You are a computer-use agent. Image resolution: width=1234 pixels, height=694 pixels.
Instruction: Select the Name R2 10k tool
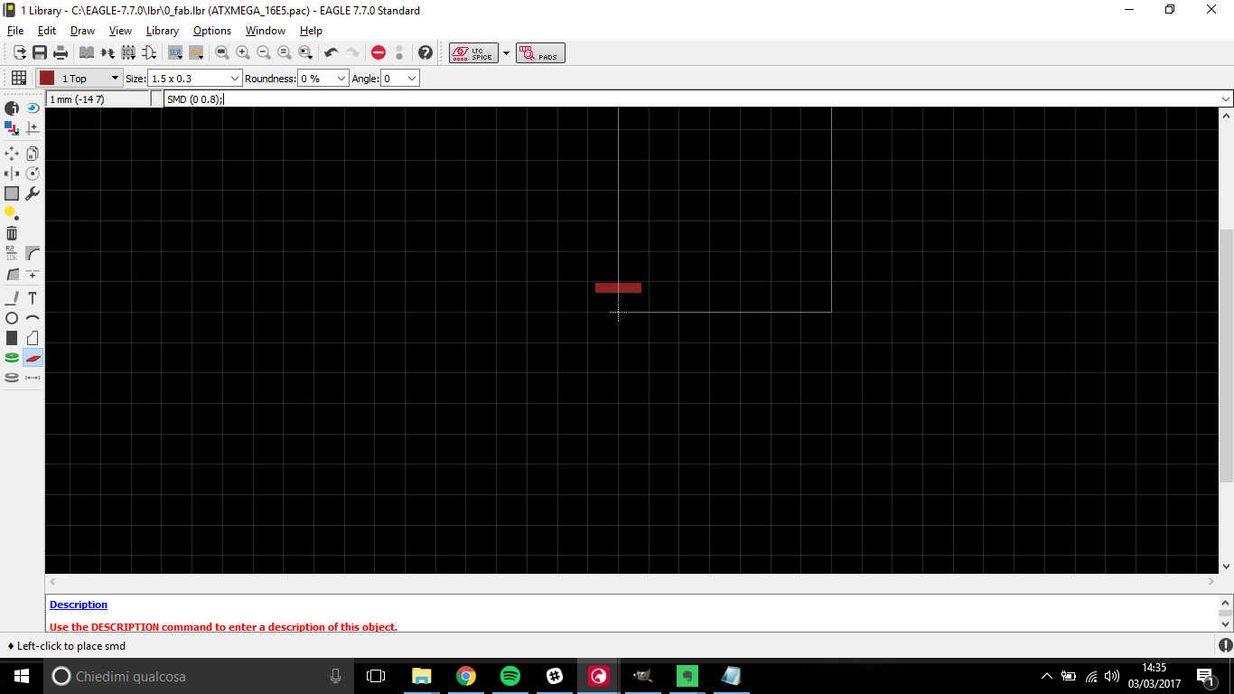click(x=12, y=253)
